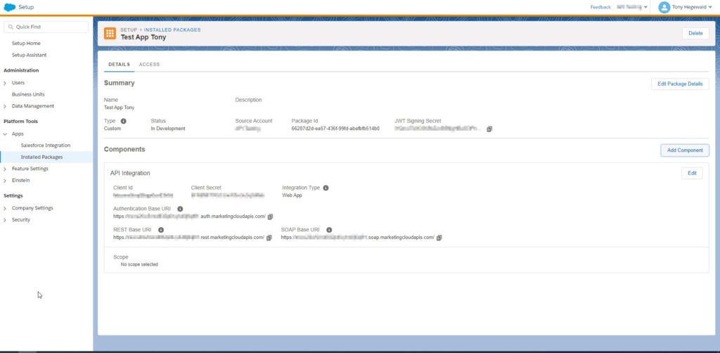Click into the Quick Find search field
Viewport: 720px width, 353px height.
click(46, 27)
